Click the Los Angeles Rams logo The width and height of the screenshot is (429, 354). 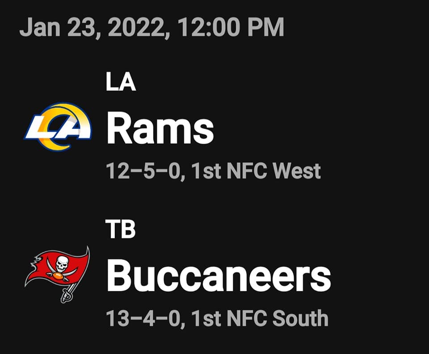pos(58,127)
